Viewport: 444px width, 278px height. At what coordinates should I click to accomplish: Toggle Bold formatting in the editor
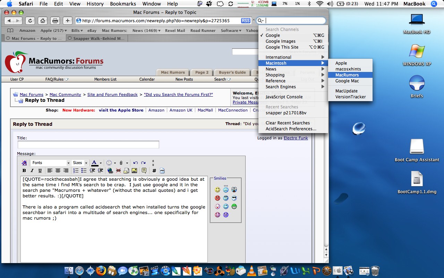point(24,171)
